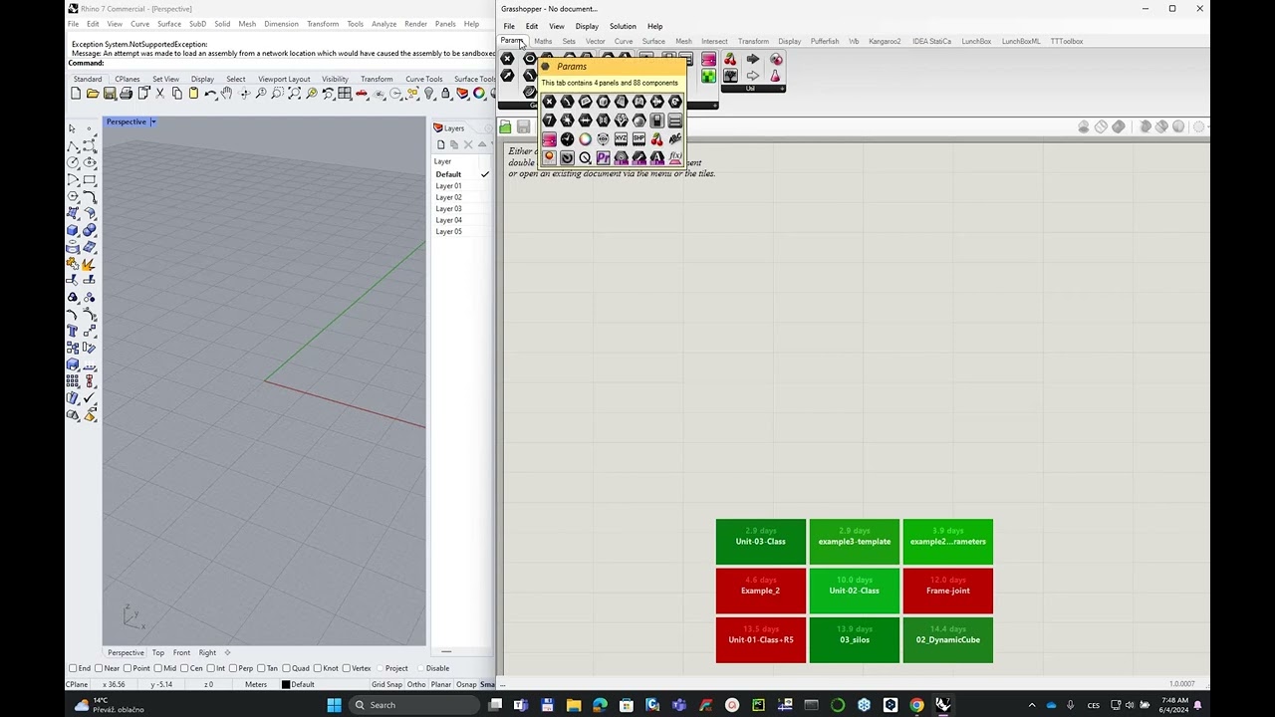Click the Windows Start button
The height and width of the screenshot is (717, 1275).
pyautogui.click(x=334, y=705)
